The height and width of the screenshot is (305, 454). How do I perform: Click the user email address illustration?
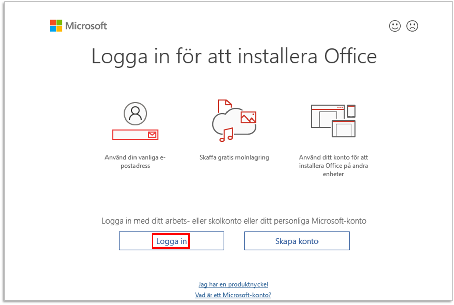click(135, 121)
